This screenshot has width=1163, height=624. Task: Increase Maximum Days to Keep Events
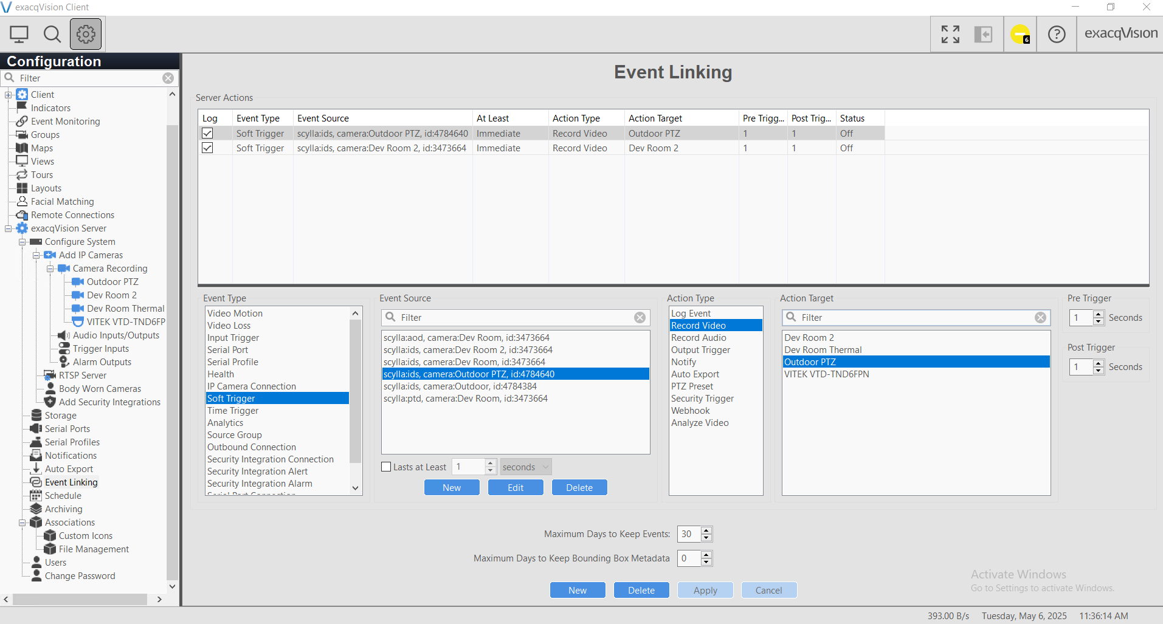706,530
